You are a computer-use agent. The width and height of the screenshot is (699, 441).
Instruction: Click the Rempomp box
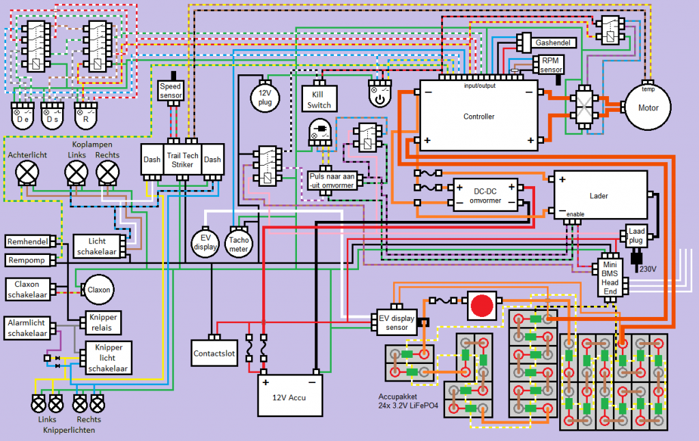tap(27, 260)
